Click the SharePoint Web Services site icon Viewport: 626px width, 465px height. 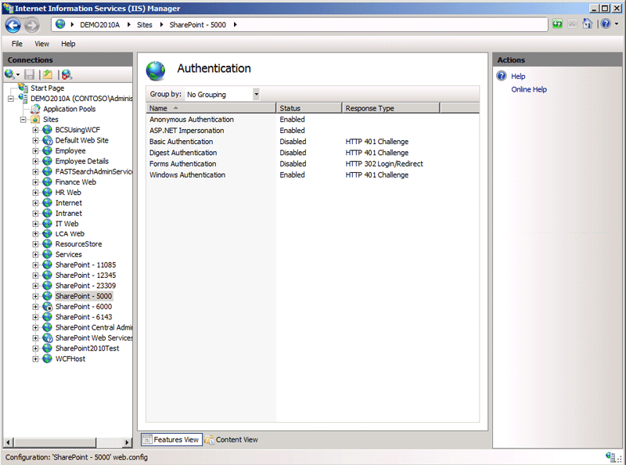tap(47, 337)
